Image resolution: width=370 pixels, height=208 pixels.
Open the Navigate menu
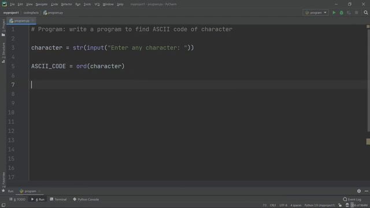(41, 4)
